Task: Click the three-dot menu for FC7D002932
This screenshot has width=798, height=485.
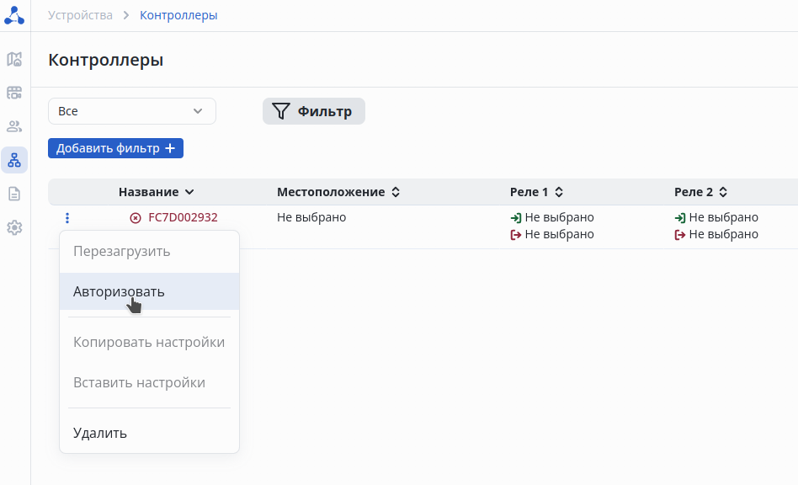Action: tap(67, 218)
